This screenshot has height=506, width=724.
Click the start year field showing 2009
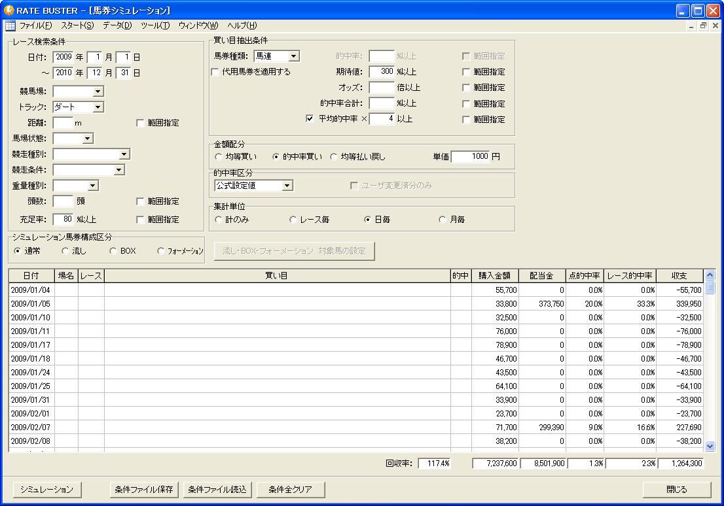point(63,57)
